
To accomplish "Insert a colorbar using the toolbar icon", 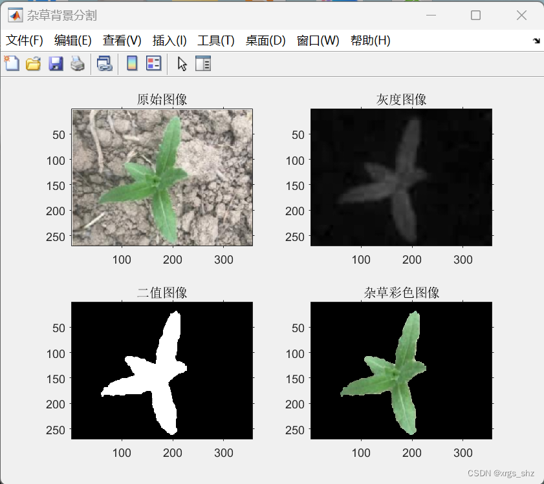I will pyautogui.click(x=132, y=63).
